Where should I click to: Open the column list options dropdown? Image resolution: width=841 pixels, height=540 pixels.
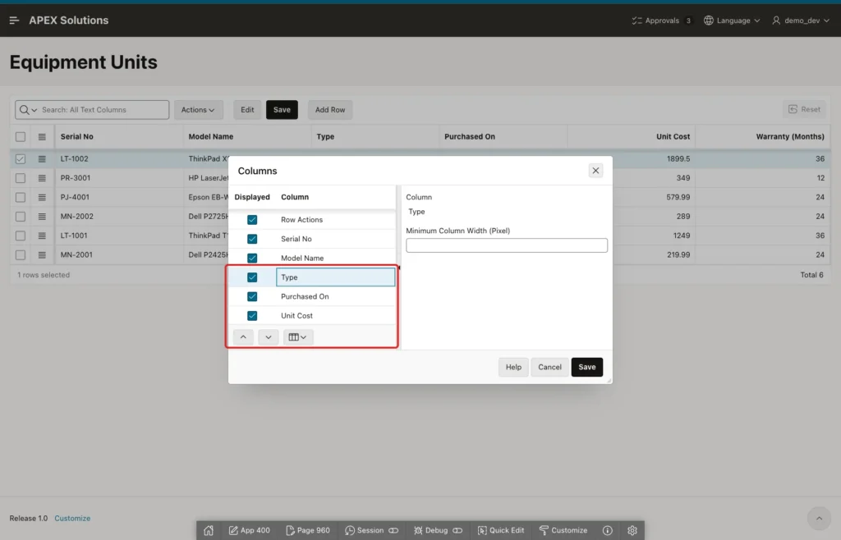(297, 337)
